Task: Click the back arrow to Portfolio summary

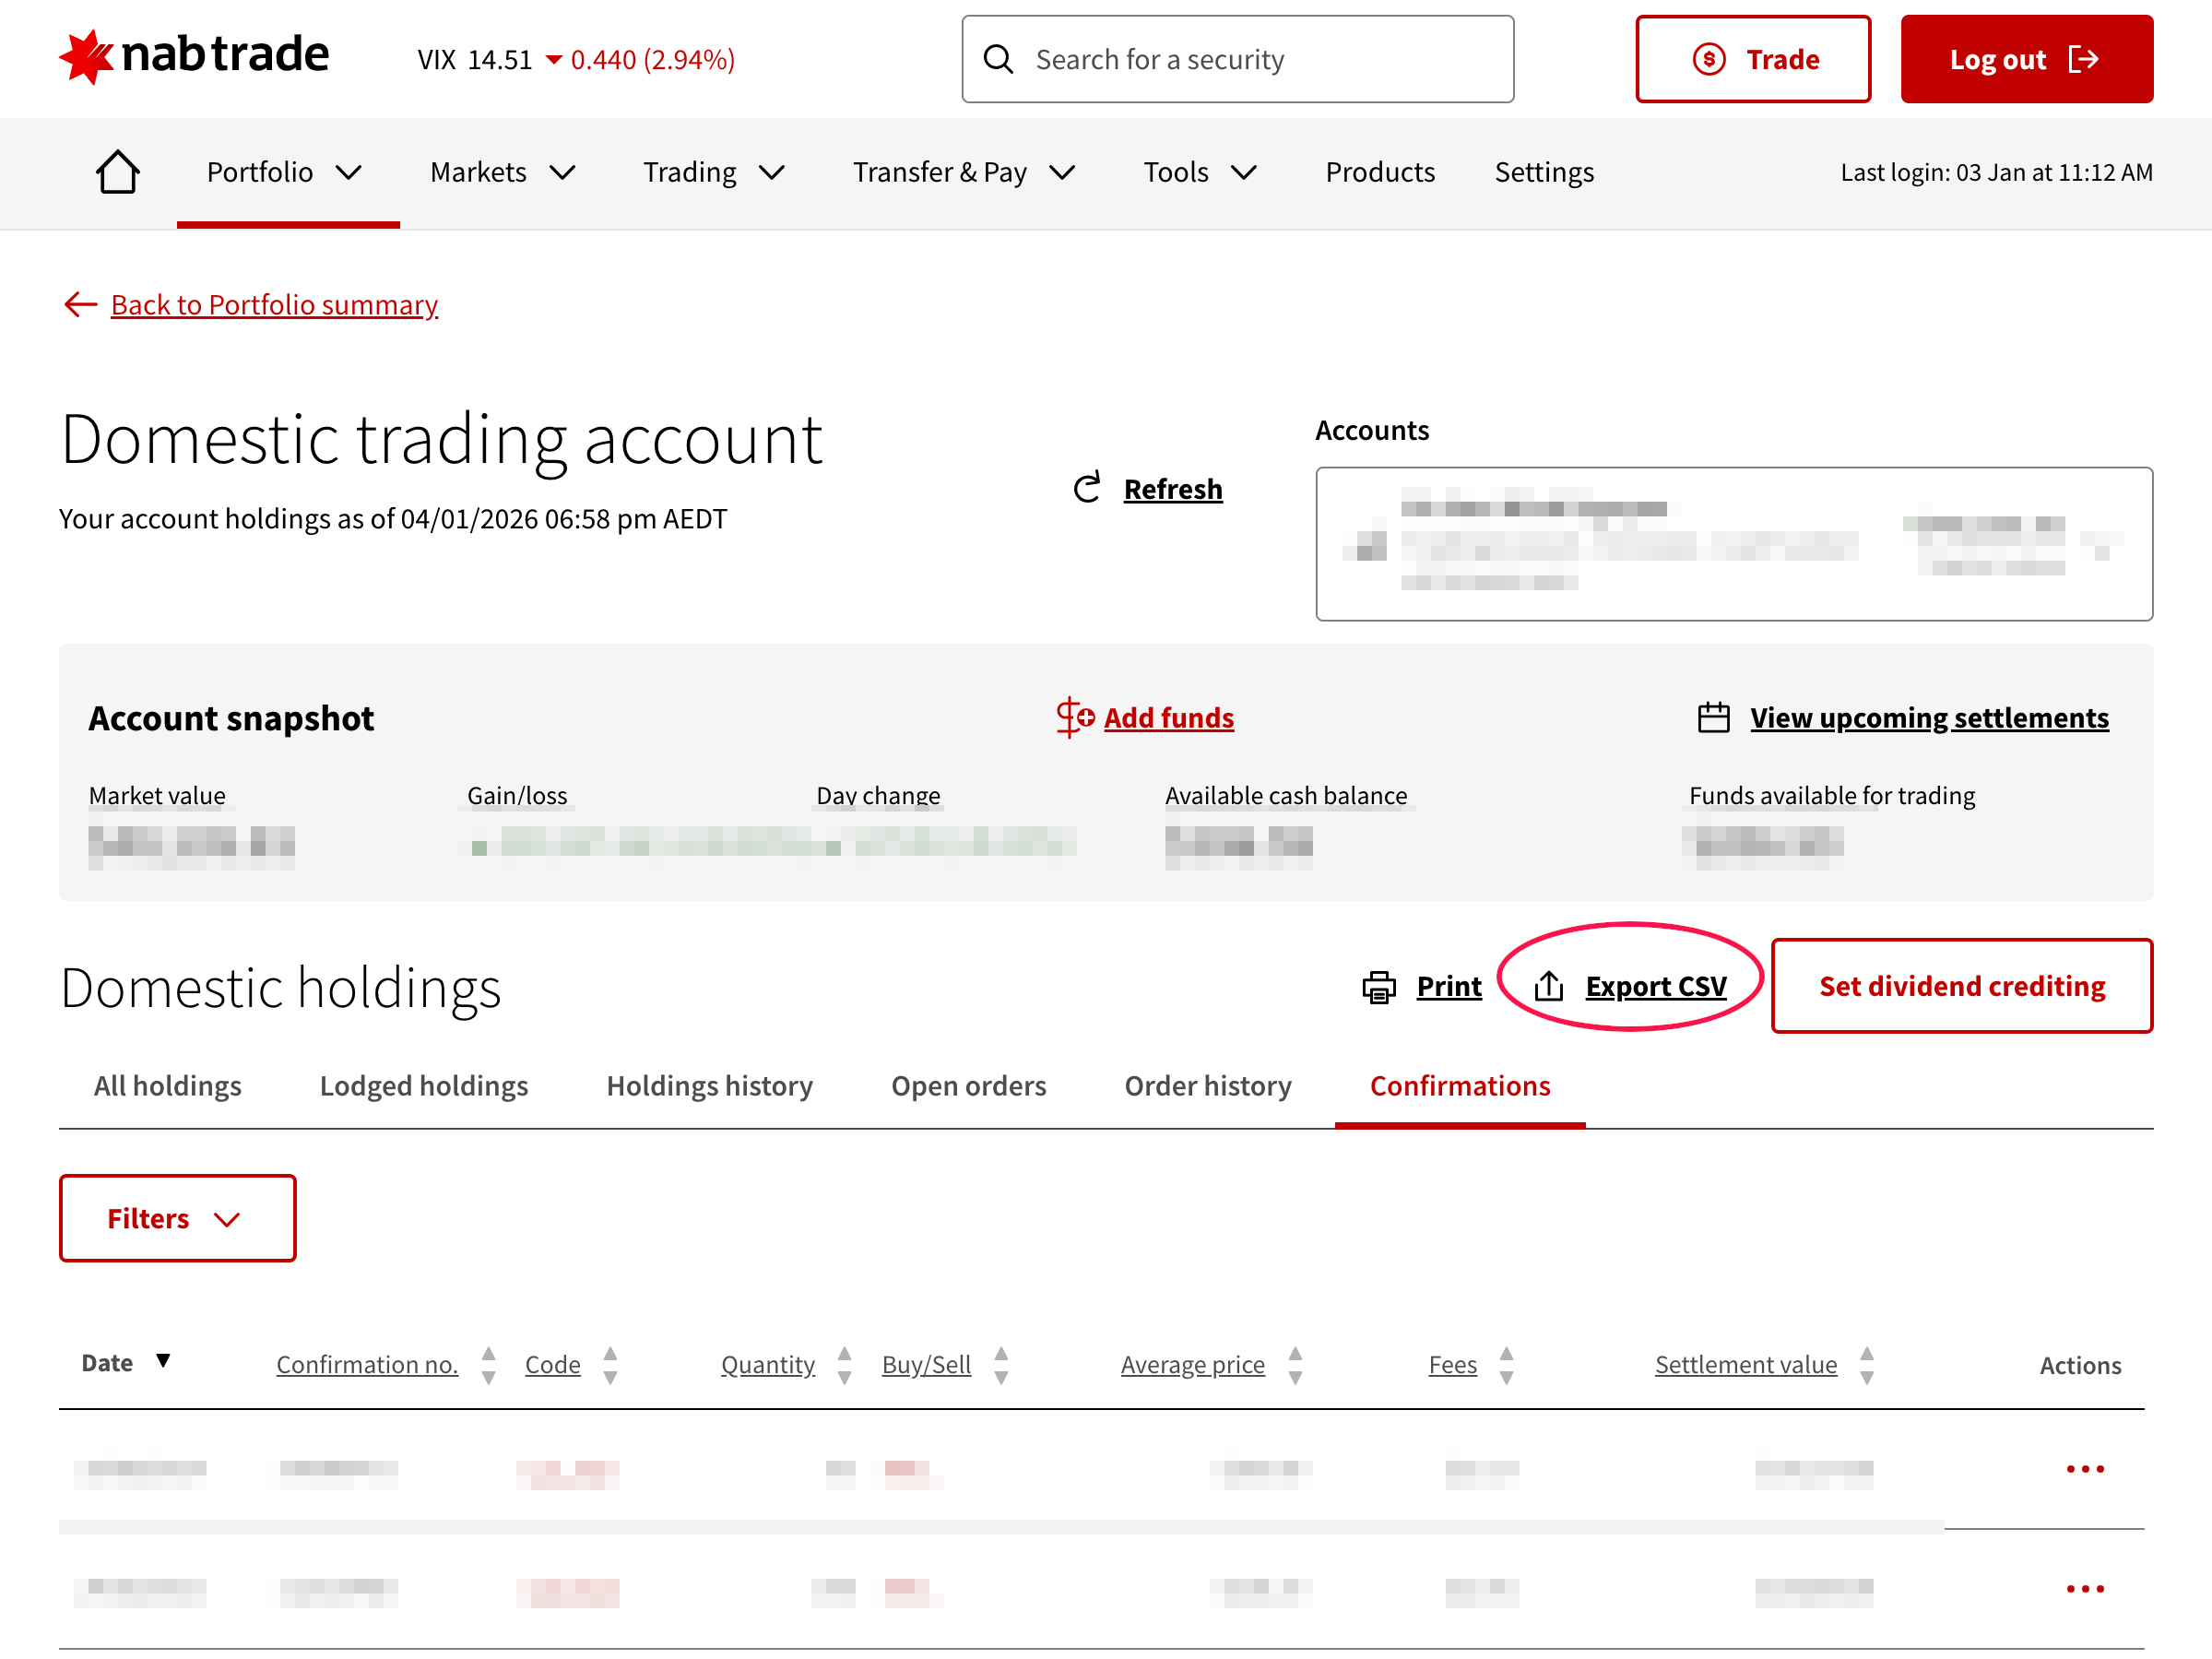Action: tap(80, 304)
